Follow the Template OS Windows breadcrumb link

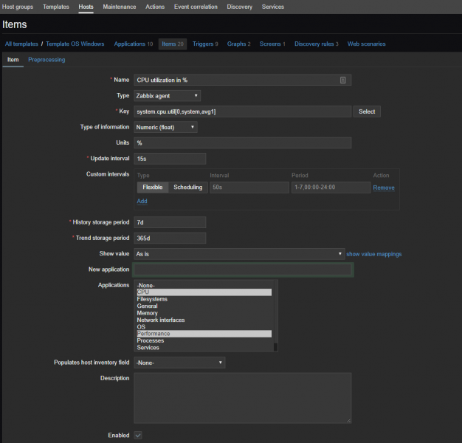tap(77, 44)
